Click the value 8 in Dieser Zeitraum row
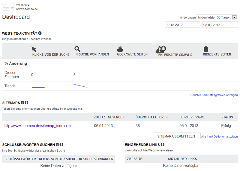The image size is (240, 171). click(74, 75)
